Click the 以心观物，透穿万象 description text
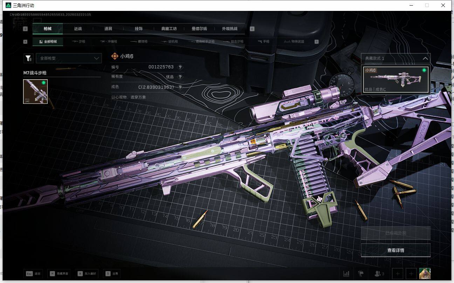Image resolution: width=454 pixels, height=283 pixels. click(x=129, y=97)
